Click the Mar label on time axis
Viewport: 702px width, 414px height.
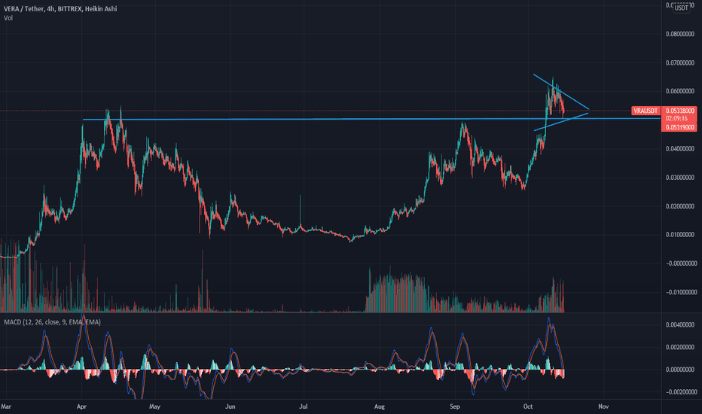[6, 406]
